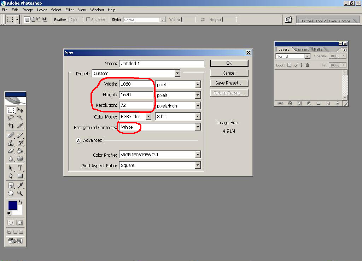The width and height of the screenshot is (362, 261).
Task: Open the Pixel Aspect Ratio dropdown
Action: (160, 166)
